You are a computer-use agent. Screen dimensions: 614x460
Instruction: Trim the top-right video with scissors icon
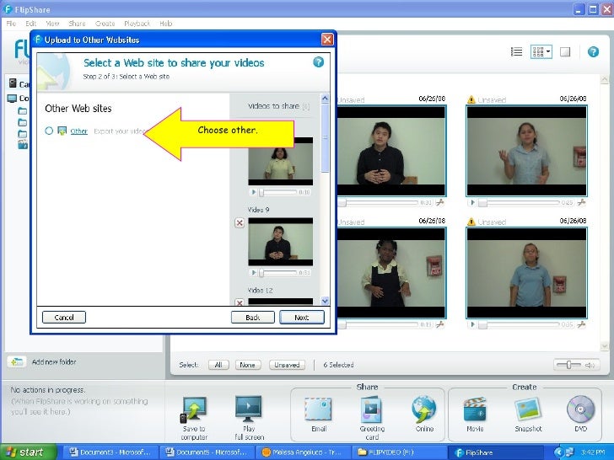coord(581,202)
